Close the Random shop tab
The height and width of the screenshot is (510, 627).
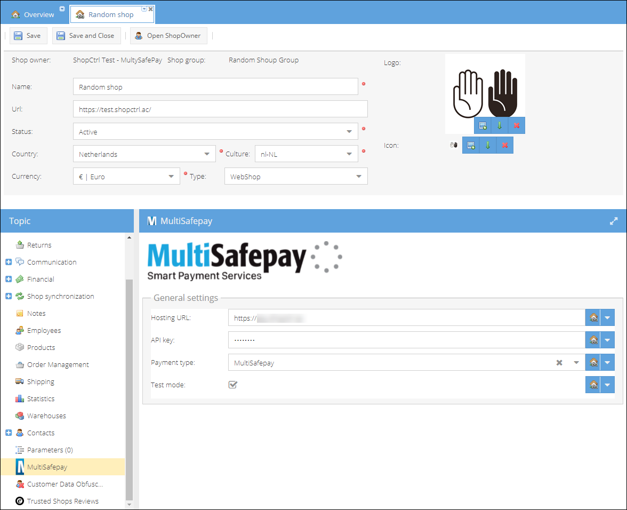click(151, 9)
